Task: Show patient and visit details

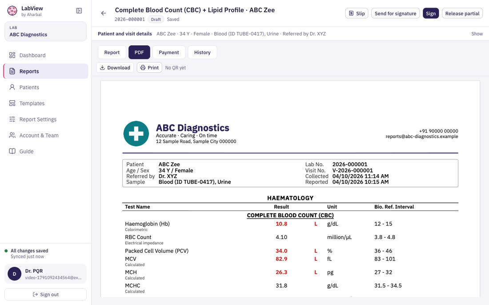Action: (x=477, y=34)
